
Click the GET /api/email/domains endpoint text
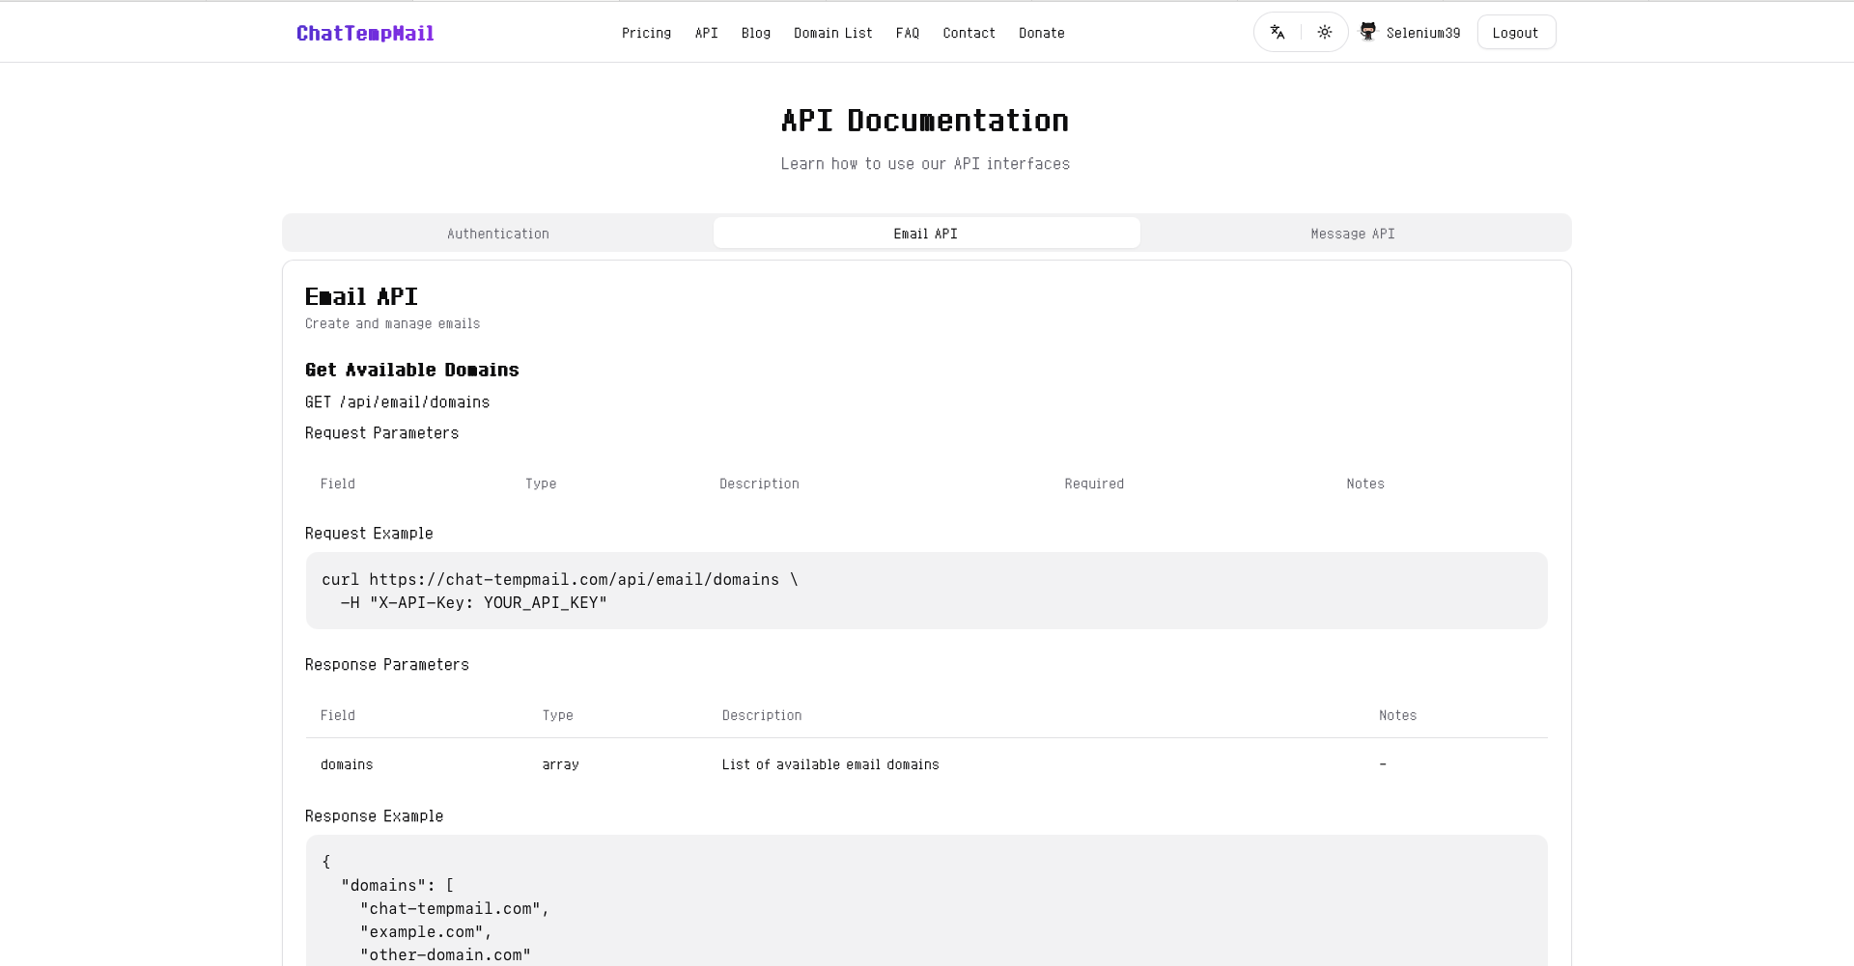(398, 402)
